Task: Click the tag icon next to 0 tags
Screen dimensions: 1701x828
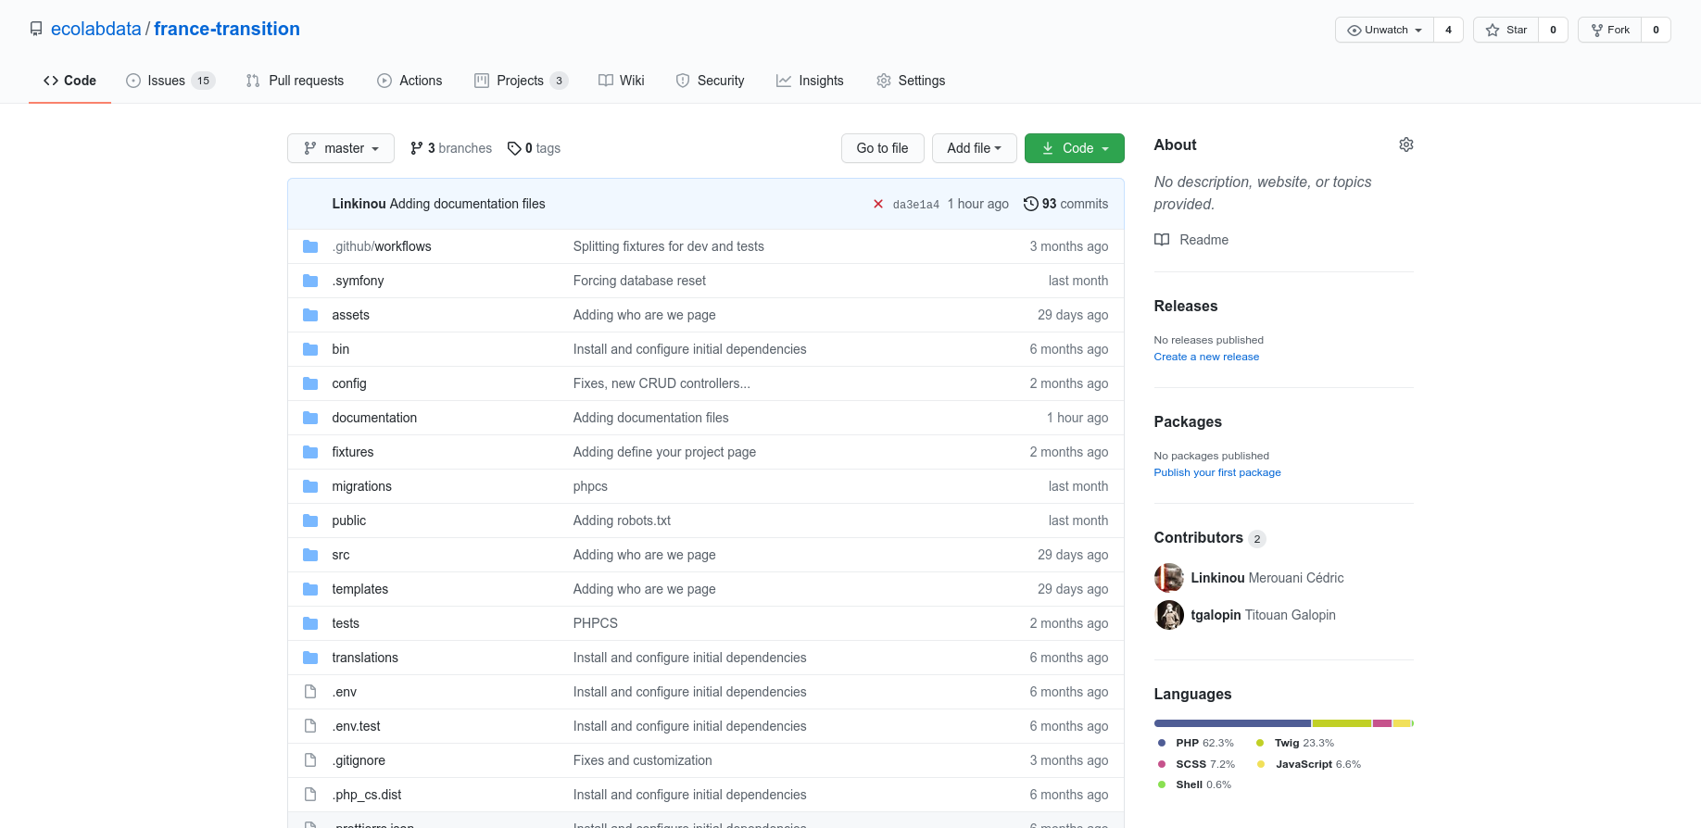Action: point(514,148)
